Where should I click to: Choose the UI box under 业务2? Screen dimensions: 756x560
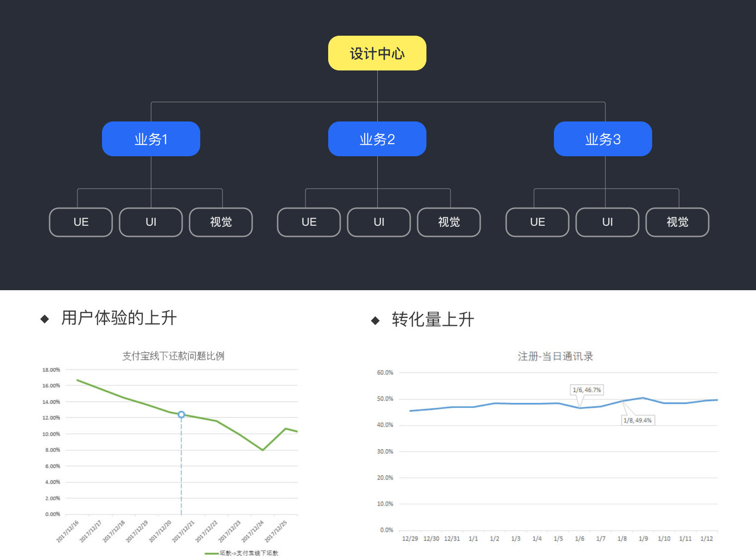point(379,222)
